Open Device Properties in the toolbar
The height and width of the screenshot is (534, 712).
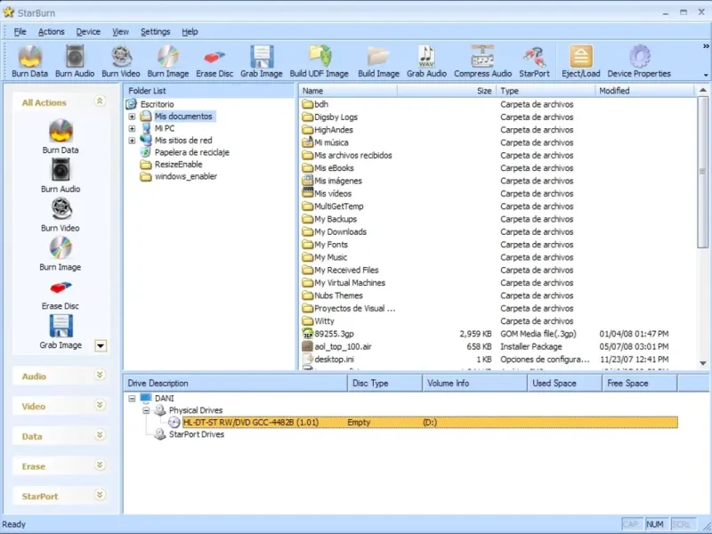tap(639, 61)
